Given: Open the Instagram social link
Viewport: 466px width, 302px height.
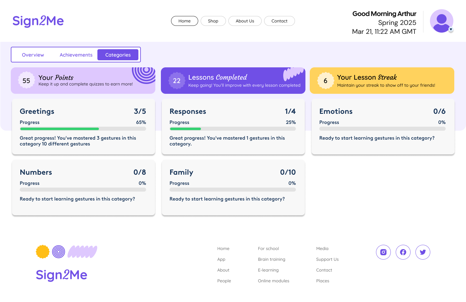Looking at the screenshot, I should point(383,252).
